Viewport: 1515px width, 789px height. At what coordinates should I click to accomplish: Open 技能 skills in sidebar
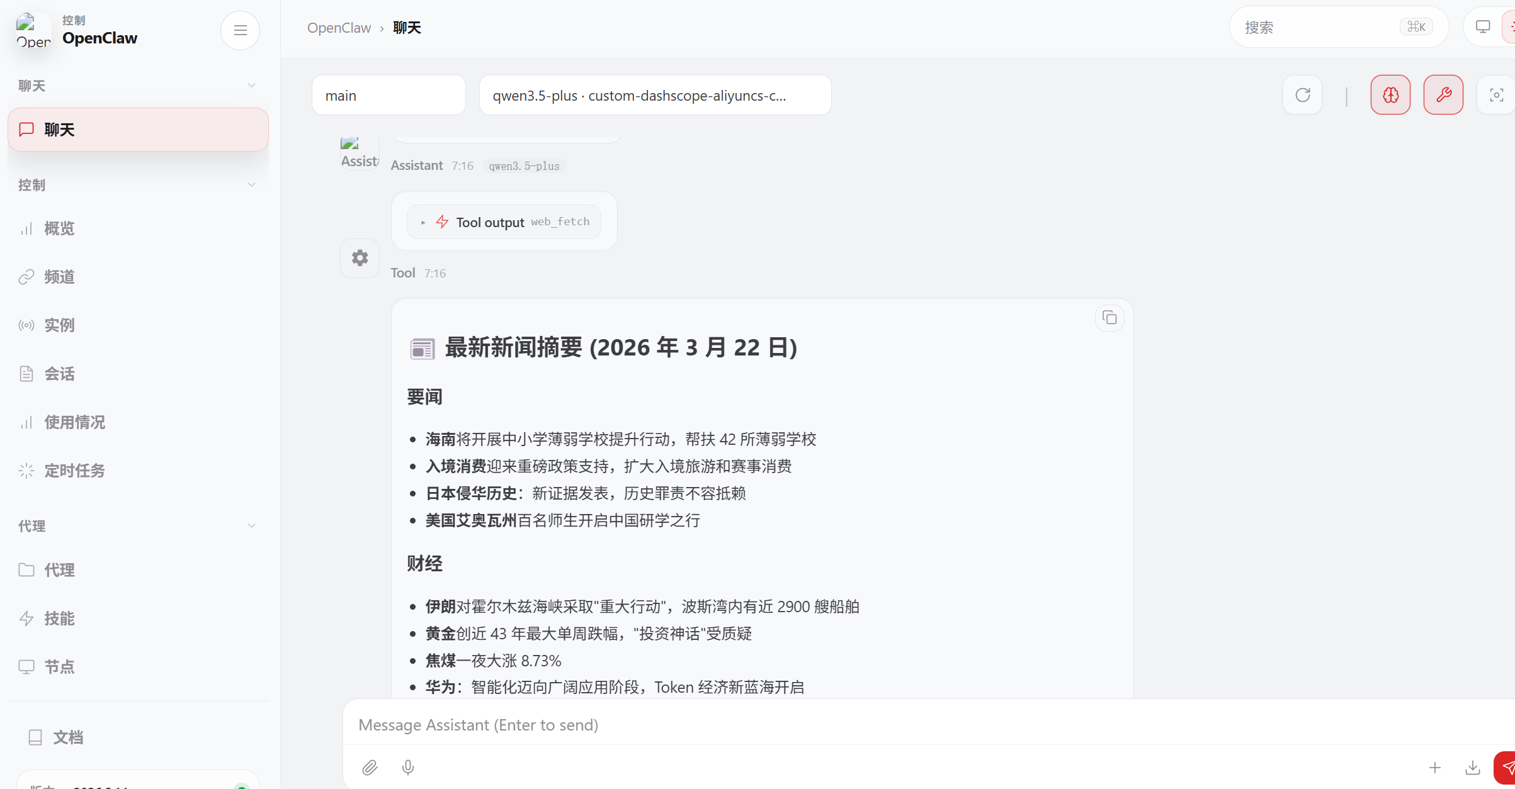click(138, 618)
